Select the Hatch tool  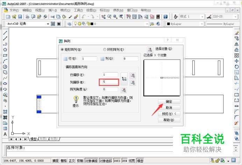(x=5, y=111)
